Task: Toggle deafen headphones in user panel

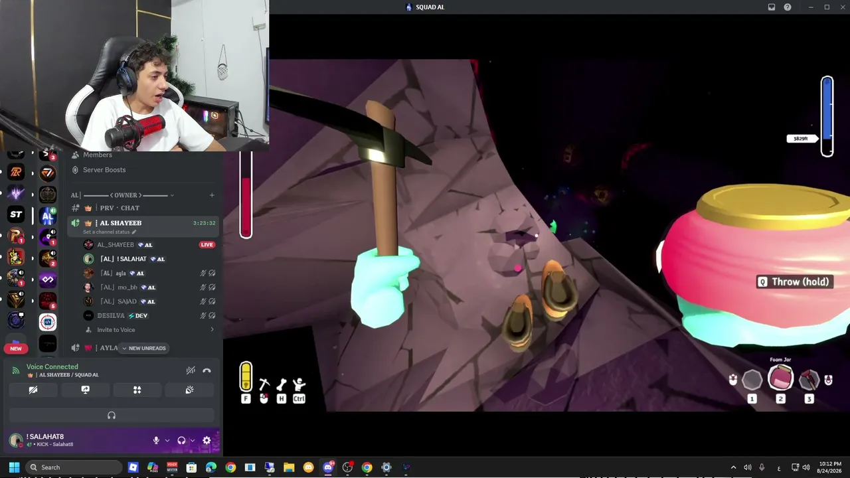Action: [181, 440]
